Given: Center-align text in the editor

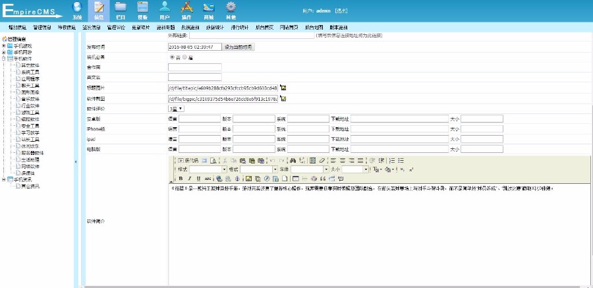Looking at the screenshot, I should pos(342,161).
